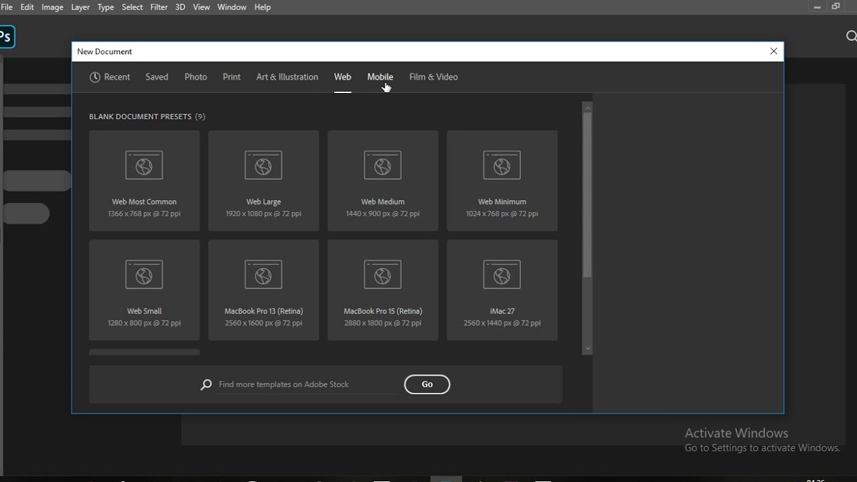Open the File menu

click(x=7, y=7)
